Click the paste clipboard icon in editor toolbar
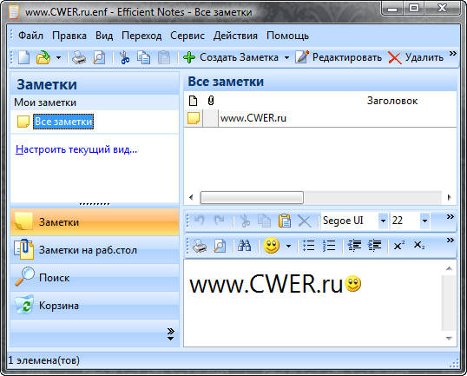 (x=285, y=221)
